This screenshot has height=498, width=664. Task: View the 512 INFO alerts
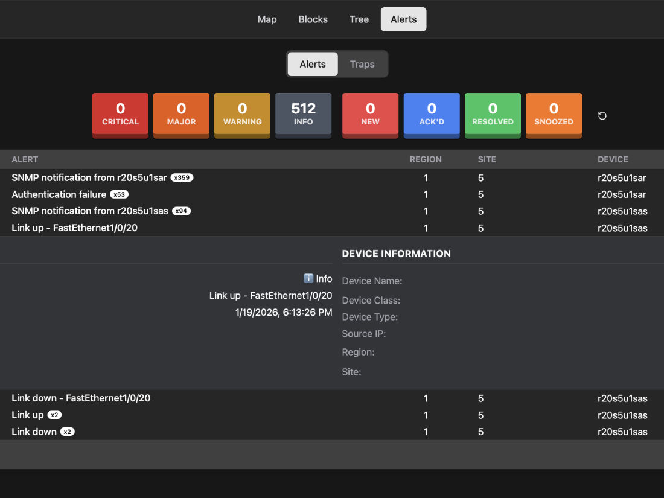(303, 115)
